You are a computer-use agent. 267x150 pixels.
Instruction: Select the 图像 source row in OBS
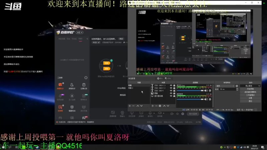pos(163,93)
